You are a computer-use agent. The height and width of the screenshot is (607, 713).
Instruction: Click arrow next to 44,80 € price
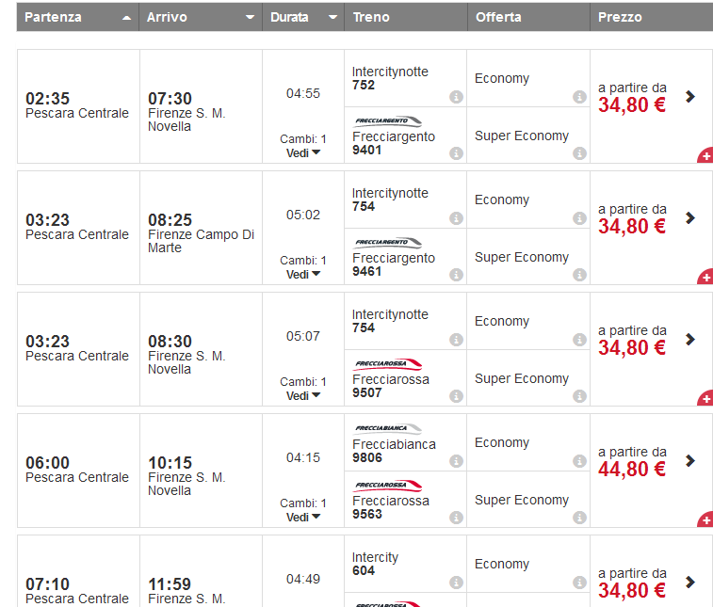pyautogui.click(x=690, y=460)
